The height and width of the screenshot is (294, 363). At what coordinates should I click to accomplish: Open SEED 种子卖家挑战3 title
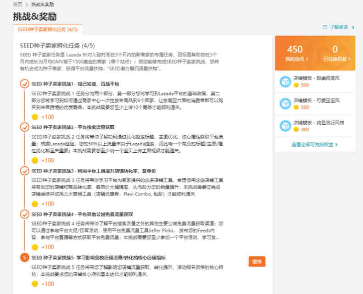[x=94, y=171]
